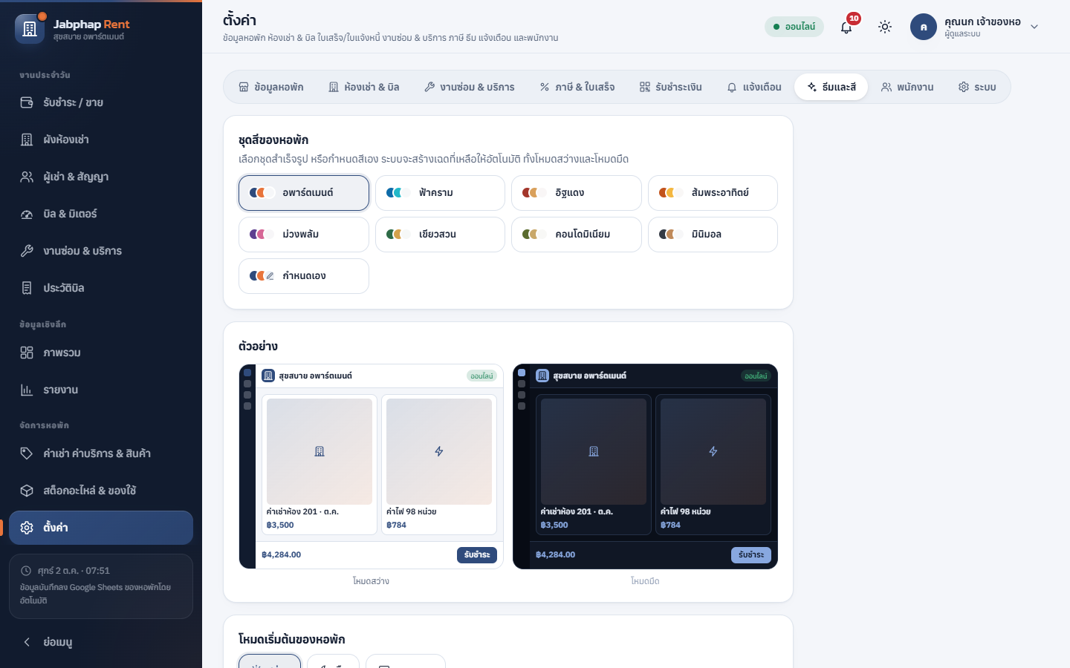Select the ฟ้าคราม color theme preset

coord(440,193)
